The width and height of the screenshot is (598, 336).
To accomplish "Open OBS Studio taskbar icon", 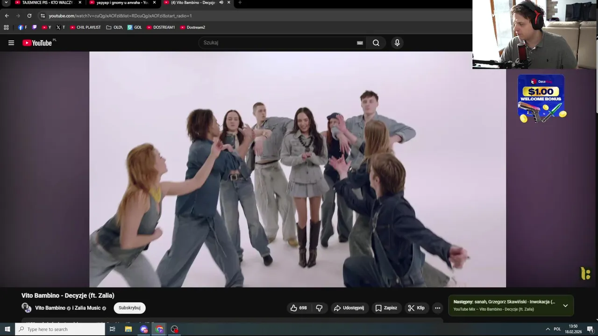I will [175, 329].
